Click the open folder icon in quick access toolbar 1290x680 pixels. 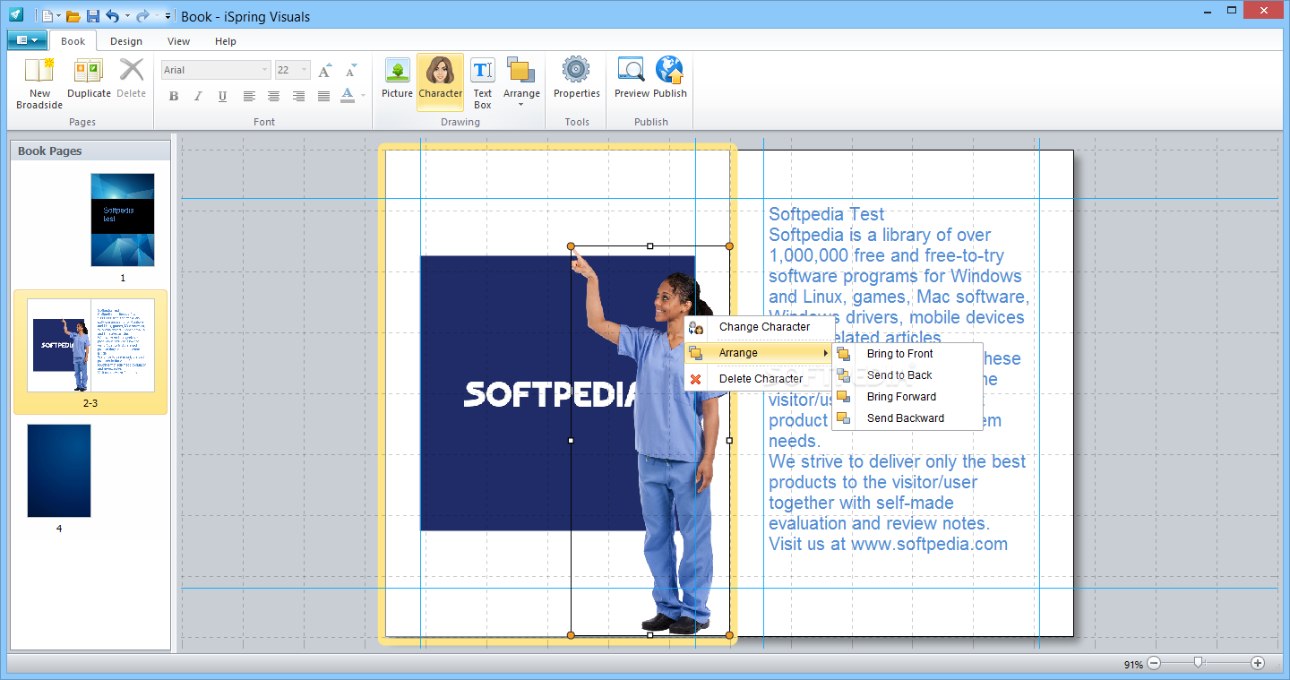[73, 16]
